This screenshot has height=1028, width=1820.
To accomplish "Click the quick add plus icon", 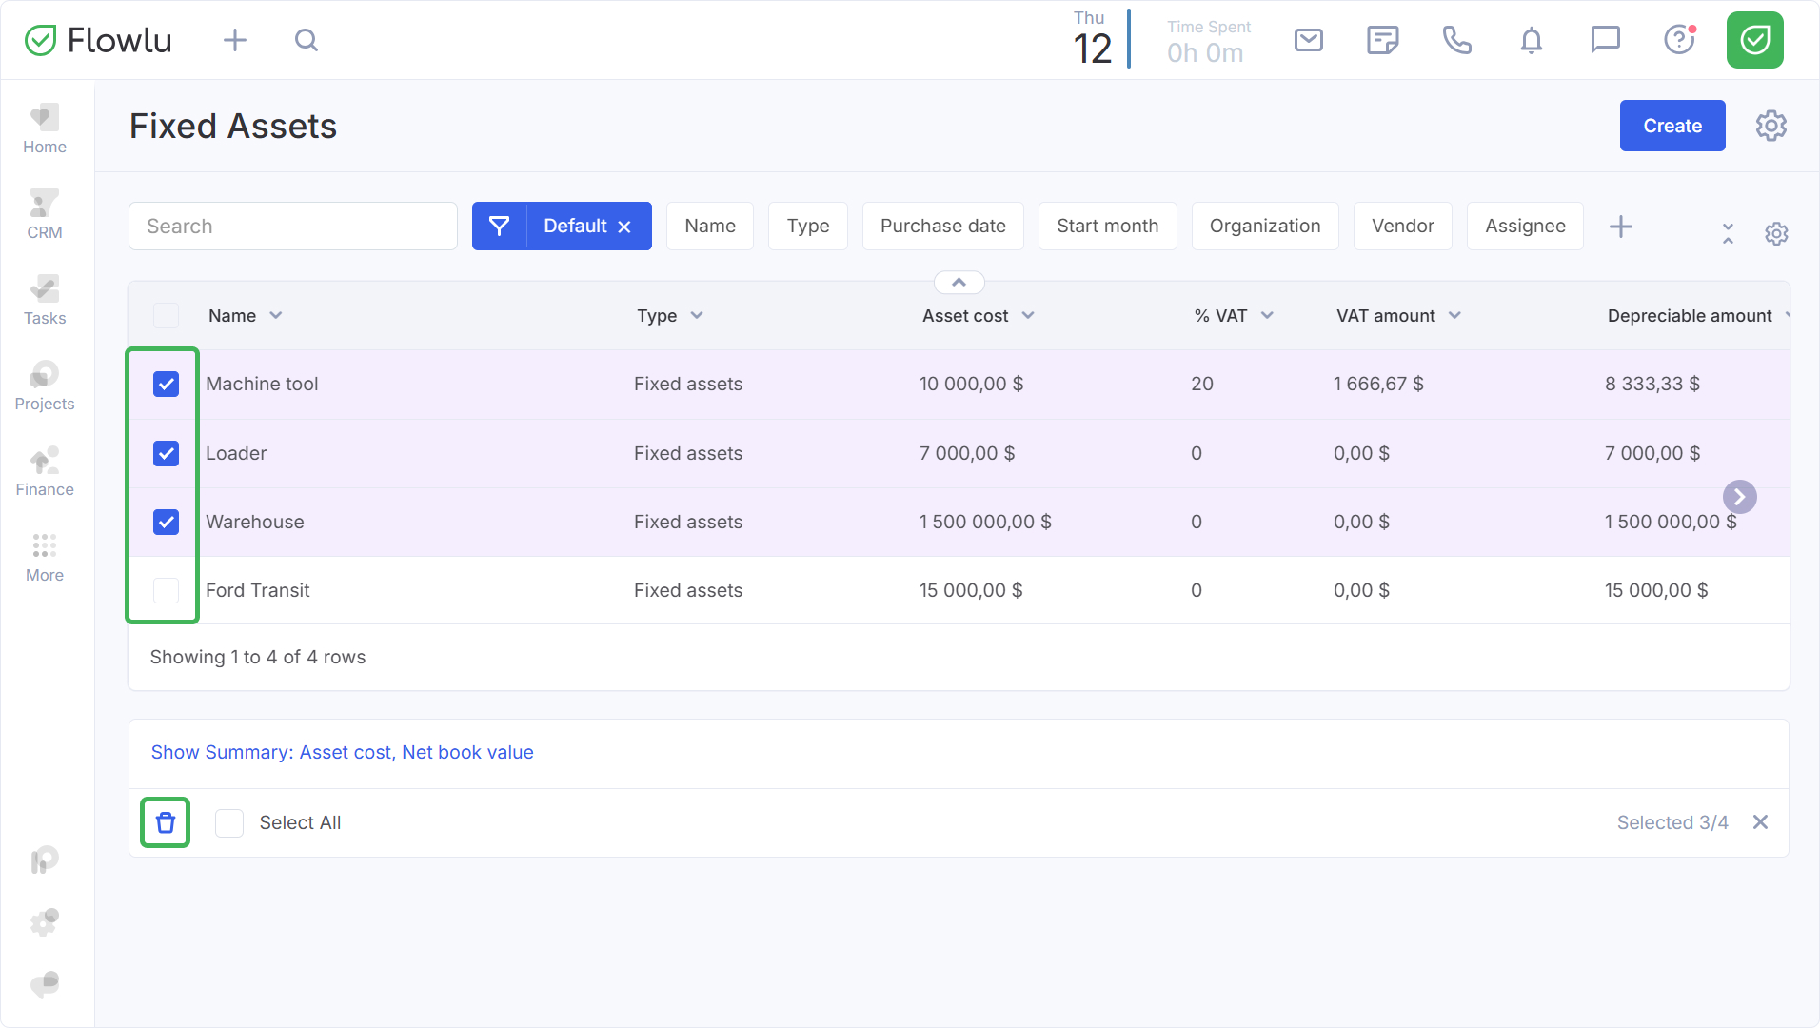I will point(235,40).
